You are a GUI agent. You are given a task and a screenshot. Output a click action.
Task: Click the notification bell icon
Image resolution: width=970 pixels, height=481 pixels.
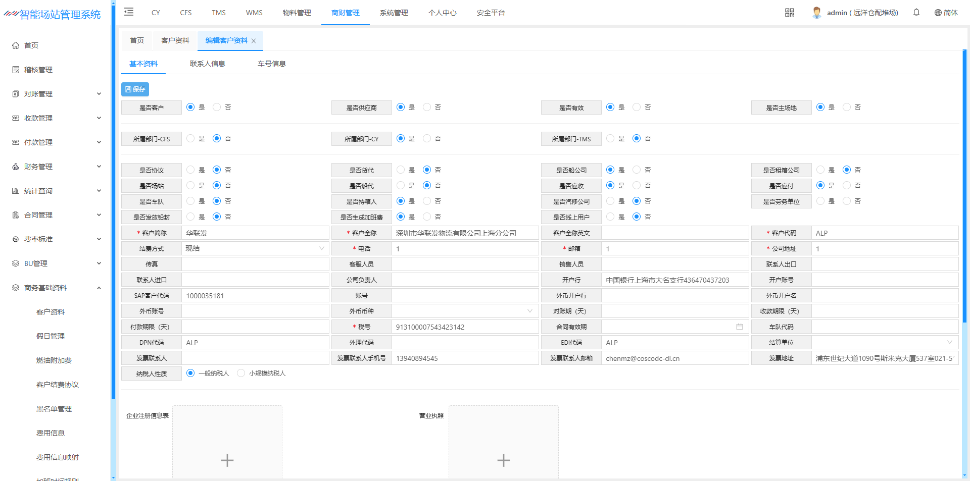[916, 13]
